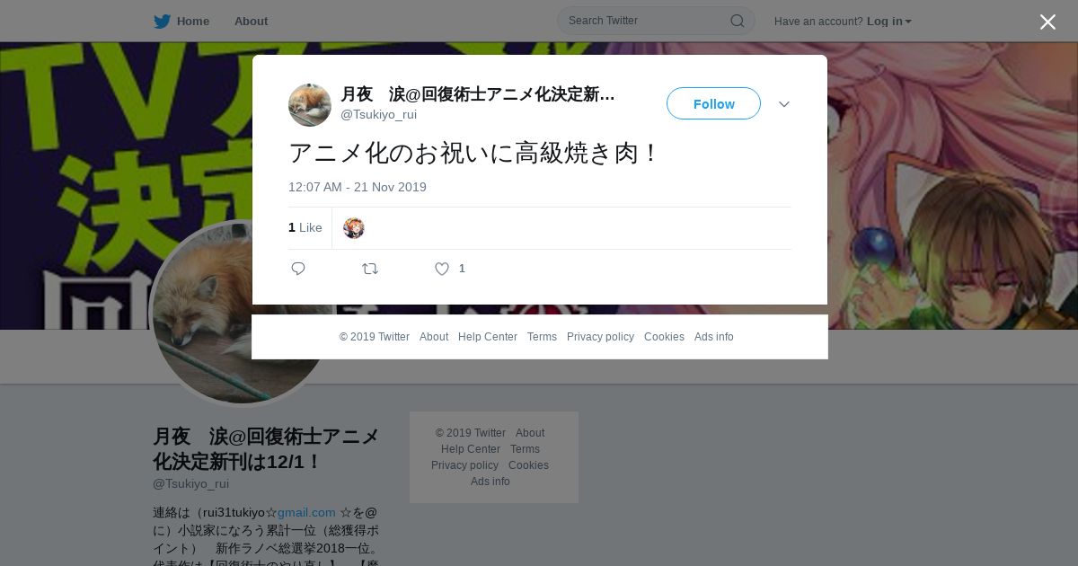
Task: Close the tweet overlay with X
Action: coord(1047,22)
